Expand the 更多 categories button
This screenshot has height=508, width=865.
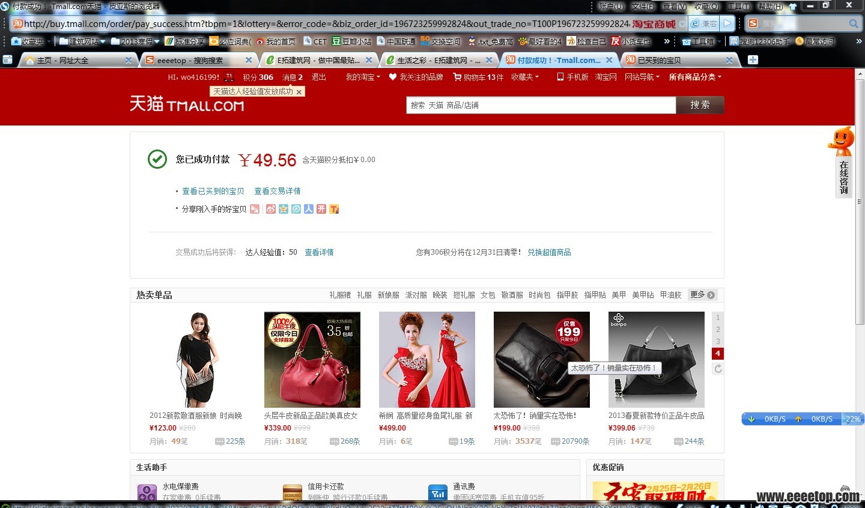pyautogui.click(x=703, y=295)
